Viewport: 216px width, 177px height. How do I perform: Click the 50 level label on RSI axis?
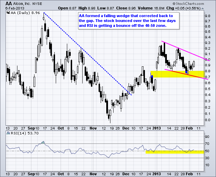pos(207,151)
